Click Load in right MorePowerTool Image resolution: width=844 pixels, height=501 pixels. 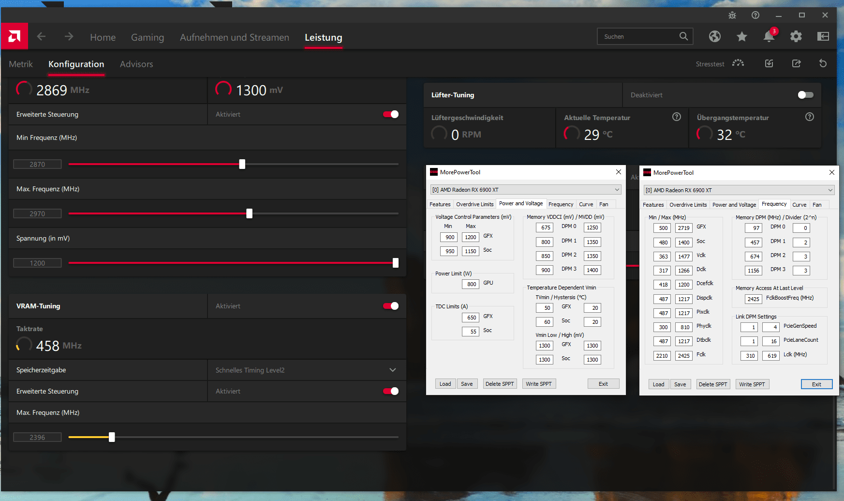click(x=659, y=384)
